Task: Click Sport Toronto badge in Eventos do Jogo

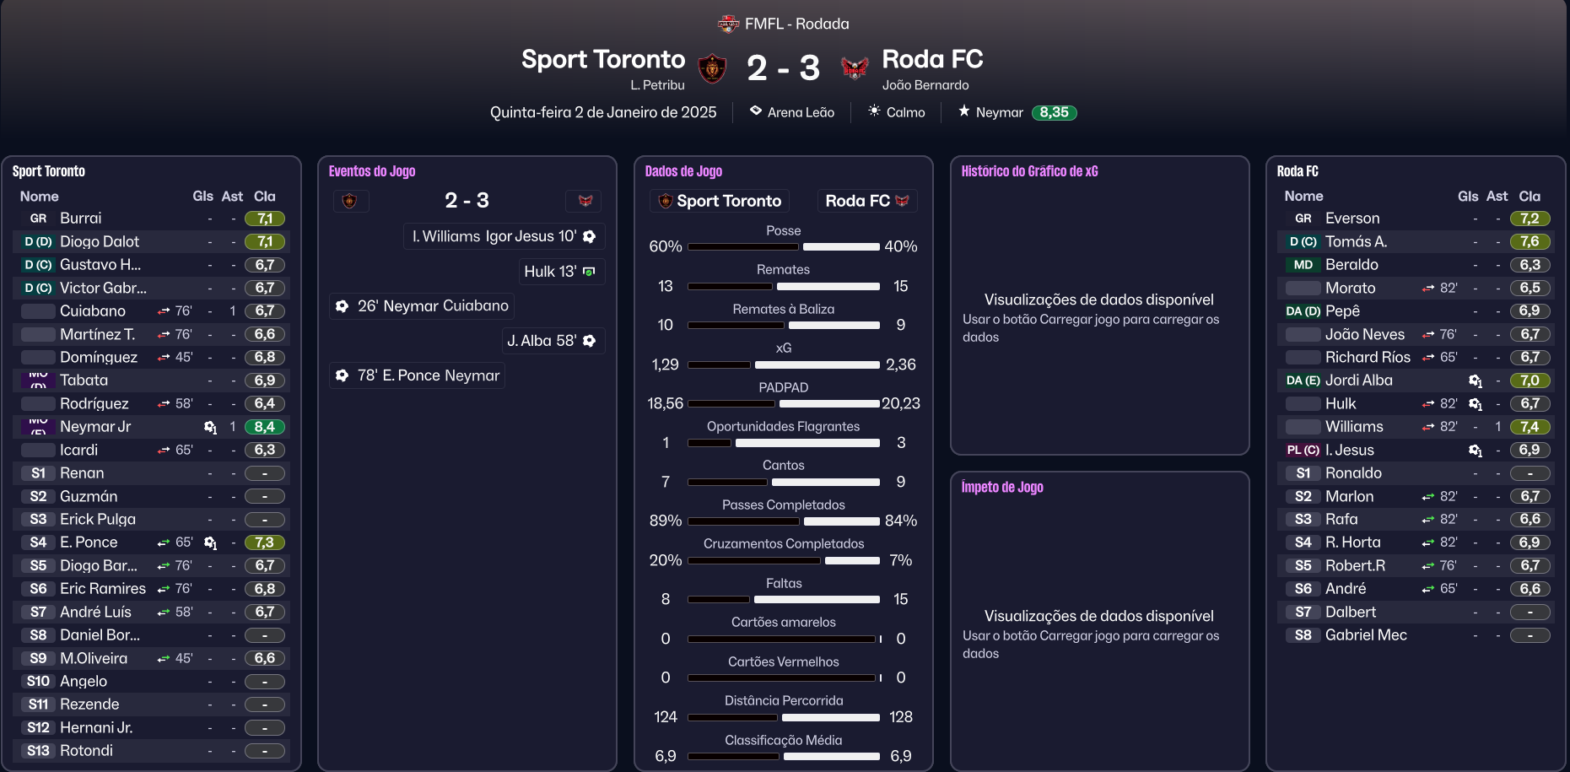Action: (349, 201)
